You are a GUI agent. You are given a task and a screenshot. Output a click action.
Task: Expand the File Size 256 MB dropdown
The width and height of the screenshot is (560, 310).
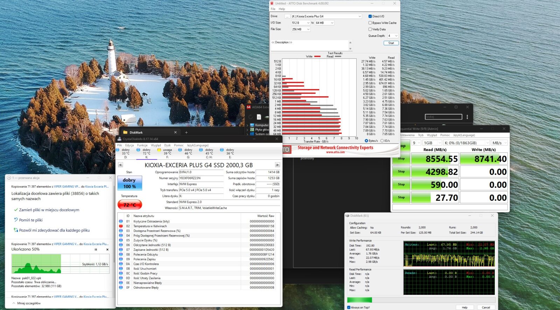pos(308,29)
